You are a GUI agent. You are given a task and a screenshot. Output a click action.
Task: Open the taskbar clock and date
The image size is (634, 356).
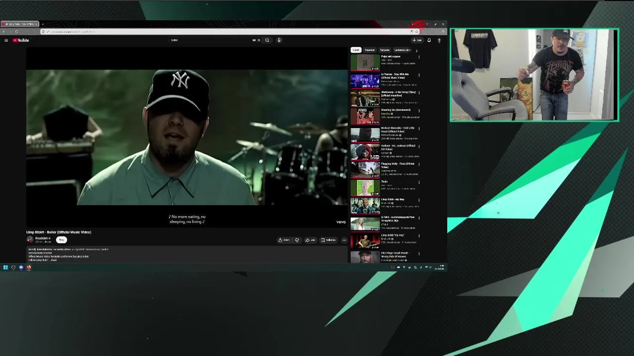tap(440, 267)
